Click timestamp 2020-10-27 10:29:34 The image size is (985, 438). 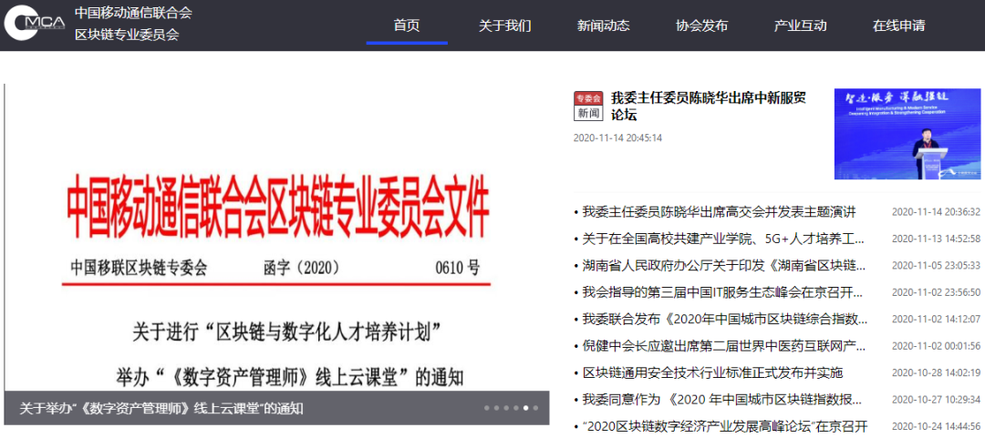(936, 400)
